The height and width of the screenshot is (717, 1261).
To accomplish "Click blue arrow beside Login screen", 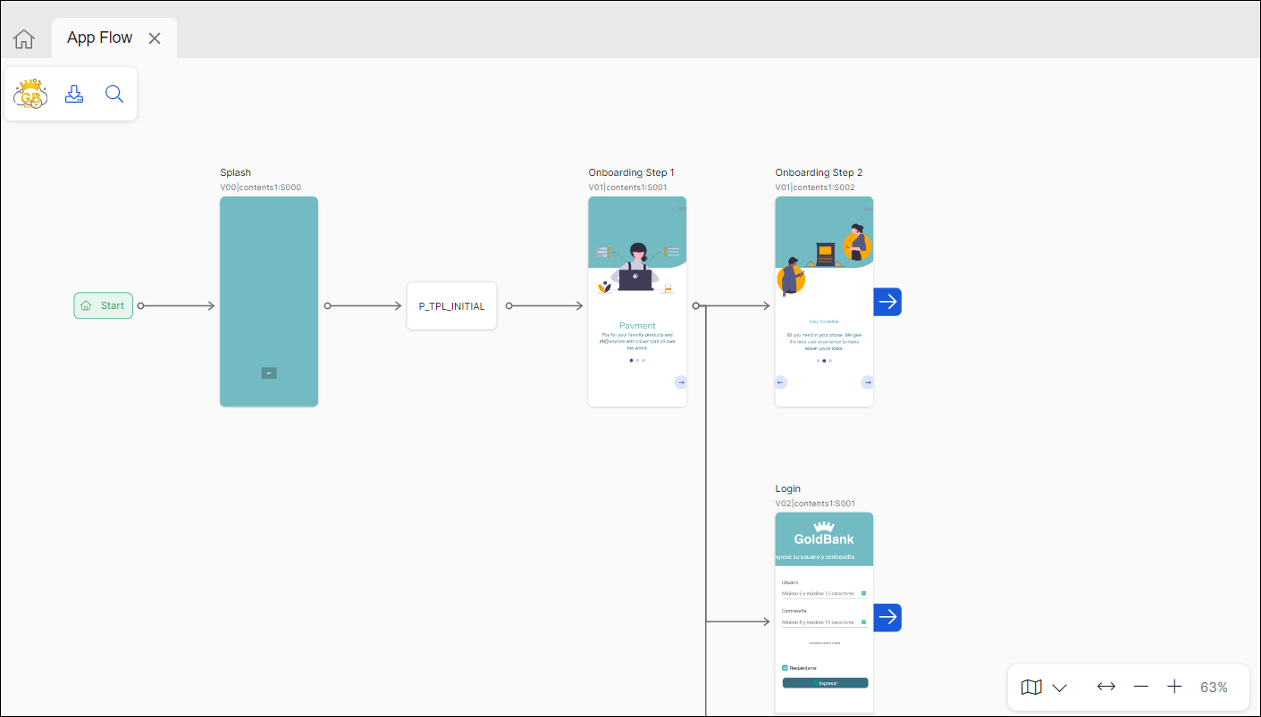I will pyautogui.click(x=887, y=618).
